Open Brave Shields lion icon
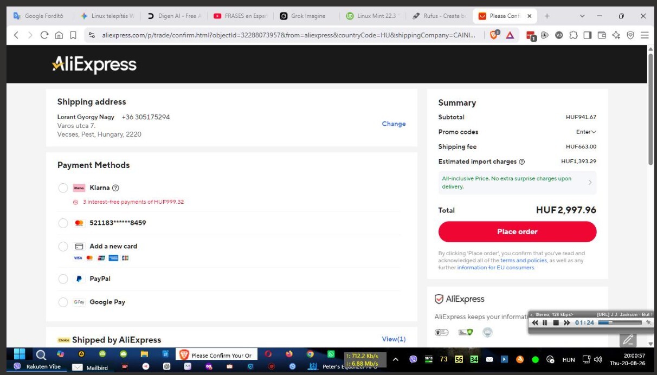The image size is (657, 375). pyautogui.click(x=494, y=35)
